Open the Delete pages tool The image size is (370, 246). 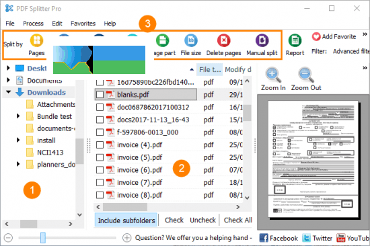[x=223, y=45]
